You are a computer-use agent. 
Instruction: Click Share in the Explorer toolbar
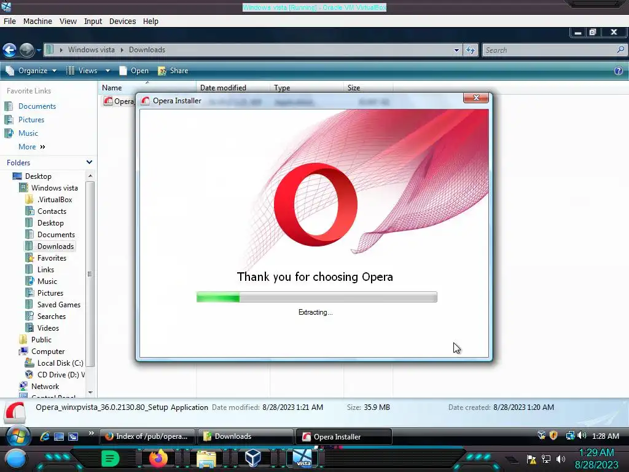click(x=173, y=71)
